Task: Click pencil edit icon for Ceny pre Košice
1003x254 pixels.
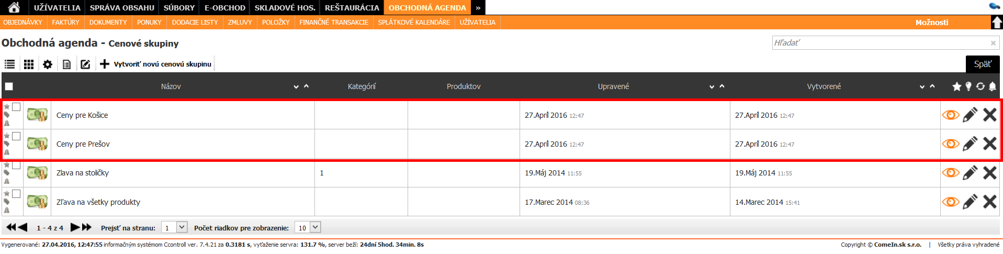Action: pos(970,115)
